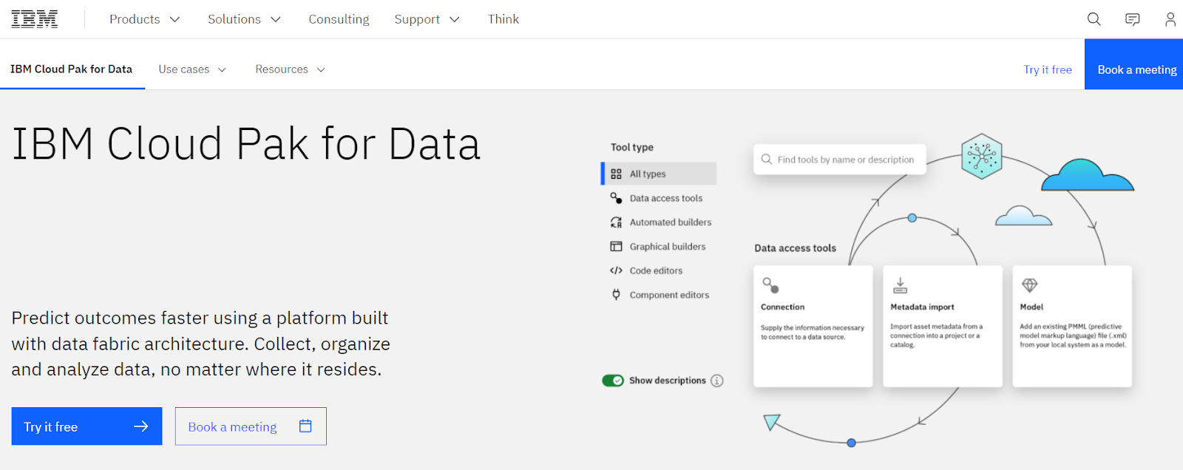This screenshot has height=470, width=1183.
Task: Expand the Use cases chevron
Action: (x=222, y=69)
